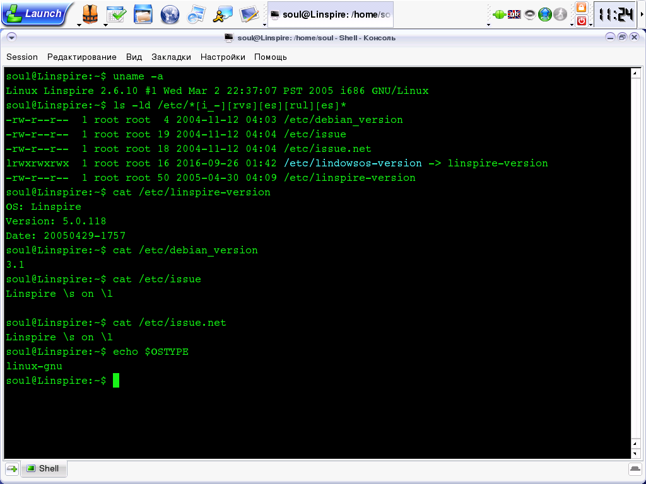Open dropdown arrow right of the power button

click(590, 25)
